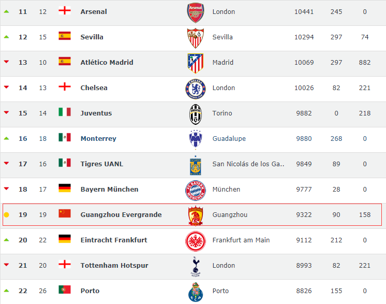Click the Portugal flag beside Porto
Image resolution: width=386 pixels, height=304 pixels.
pos(65,289)
